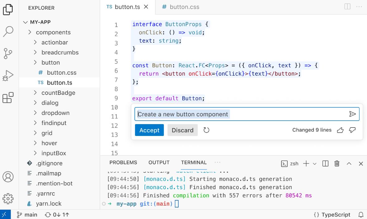Select the TERMINAL panel tab
Image resolution: width=367 pixels, height=219 pixels.
tap(194, 162)
